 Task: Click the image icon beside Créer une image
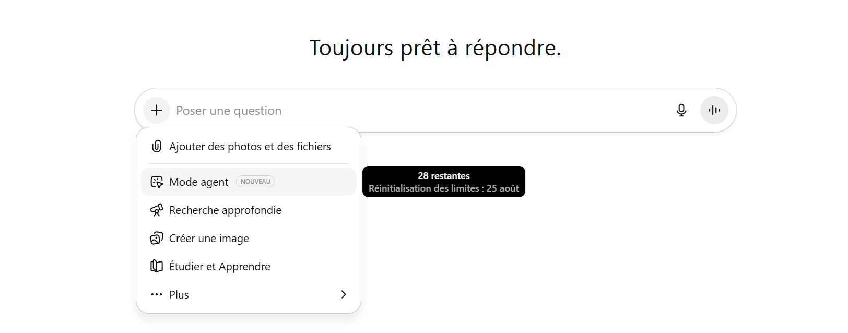pyautogui.click(x=157, y=239)
